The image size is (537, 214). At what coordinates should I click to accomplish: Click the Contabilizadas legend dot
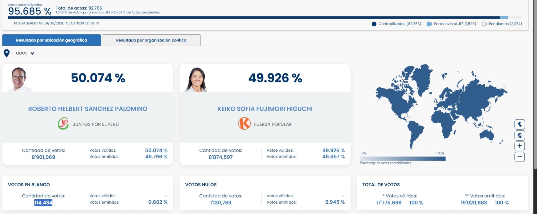click(x=374, y=24)
